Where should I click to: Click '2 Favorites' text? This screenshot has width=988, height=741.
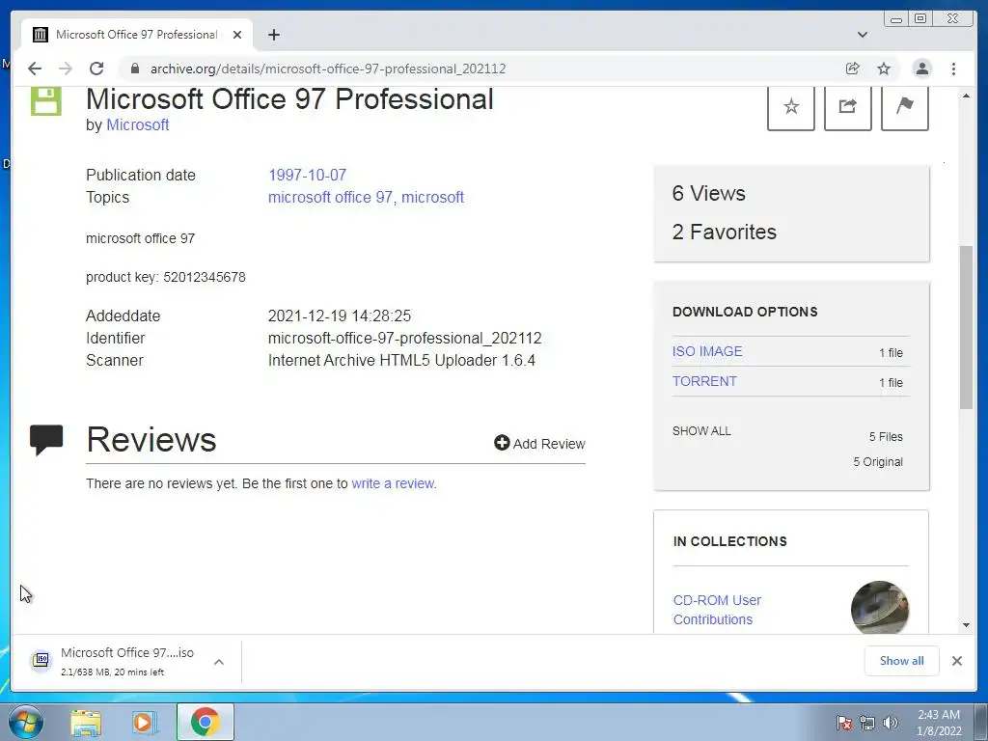(724, 232)
